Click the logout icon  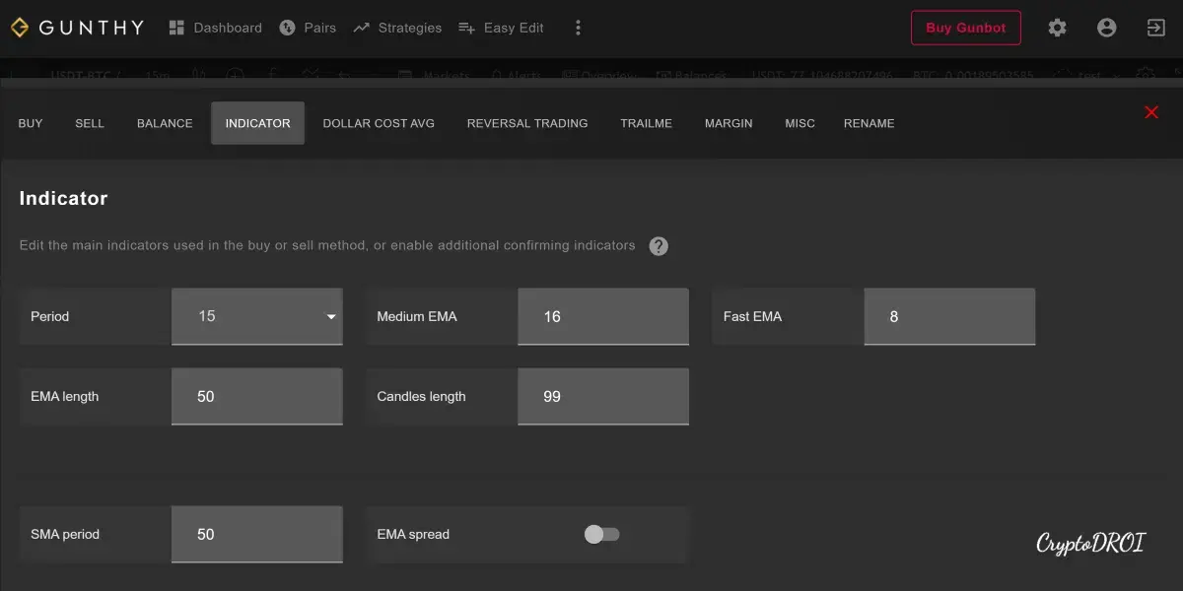coord(1155,28)
